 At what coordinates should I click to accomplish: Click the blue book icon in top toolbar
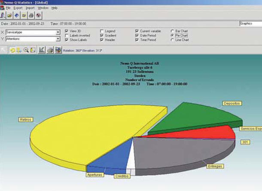click(x=17, y=15)
